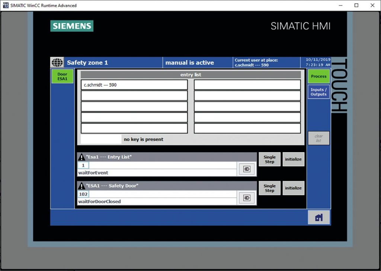Open the Inputs / Outputs screen
381x271 pixels.
[318, 92]
